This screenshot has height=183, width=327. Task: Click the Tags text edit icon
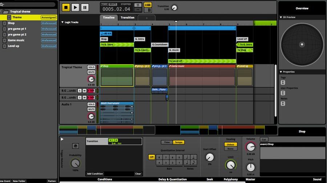(x=283, y=82)
